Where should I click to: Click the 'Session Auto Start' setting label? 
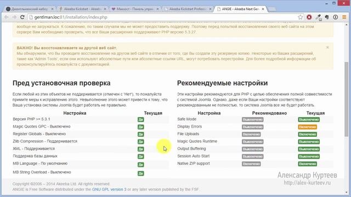[x=194, y=156]
